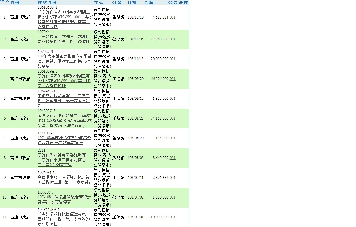Click 001 link in the 10,000,000 row
This screenshot has height=227, width=356.
(172, 217)
